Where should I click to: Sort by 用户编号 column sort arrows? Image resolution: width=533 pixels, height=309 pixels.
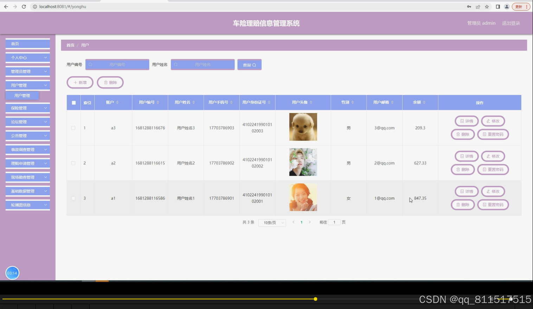click(x=158, y=102)
